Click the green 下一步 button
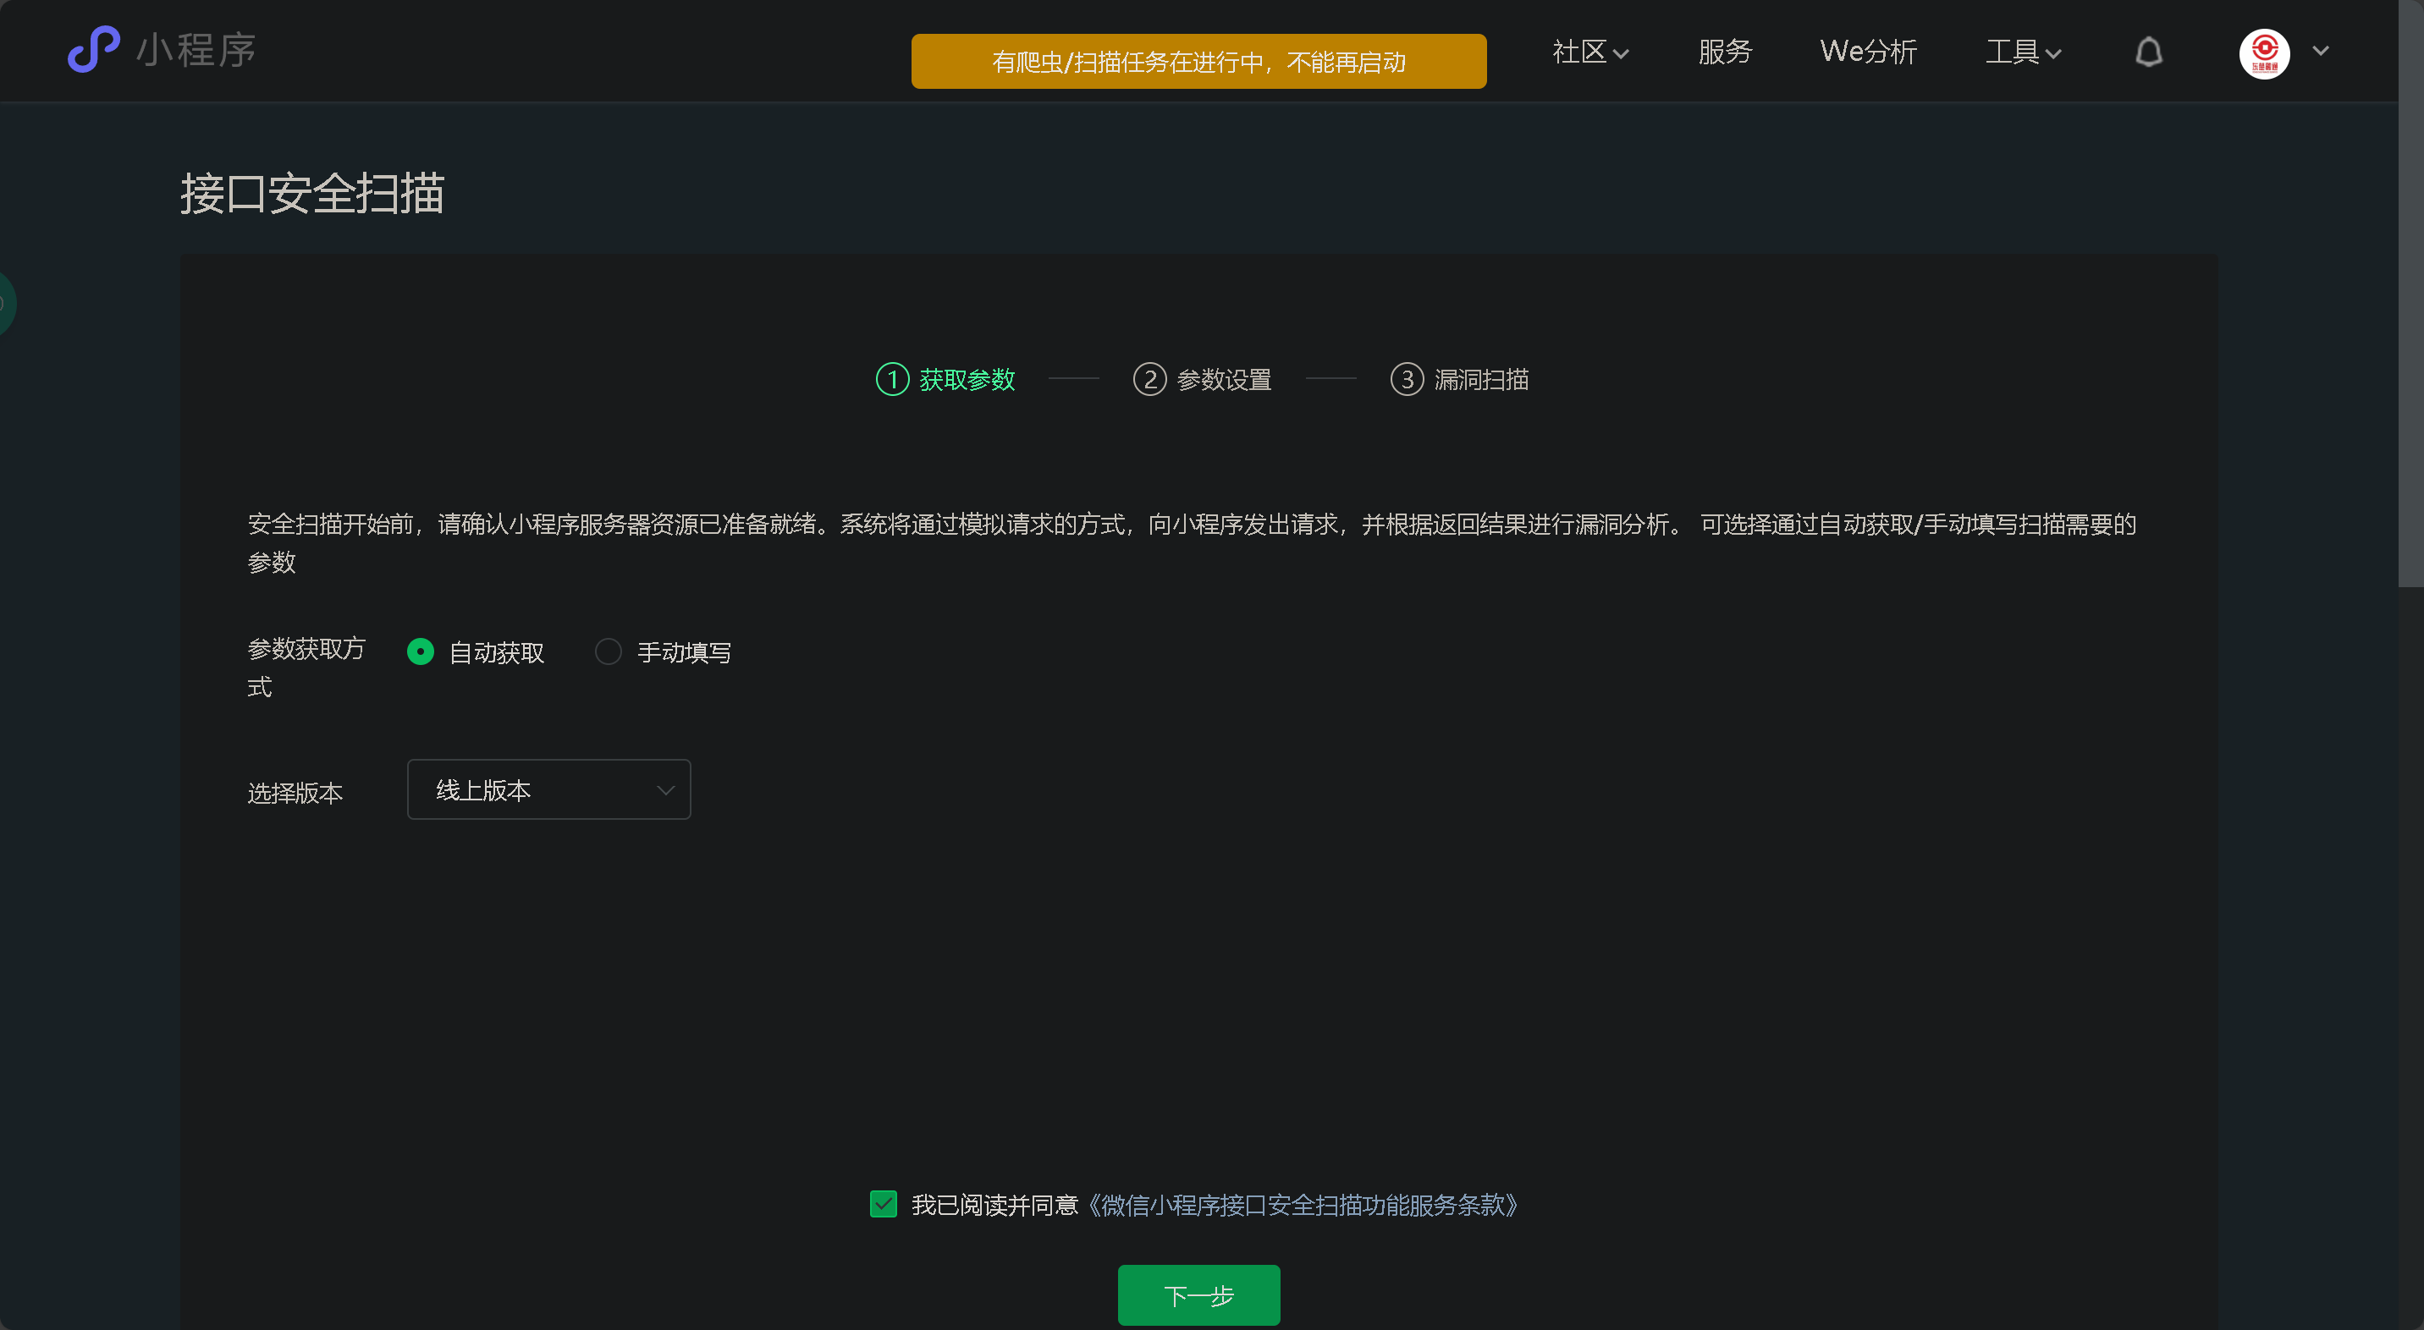Viewport: 2424px width, 1330px height. coord(1198,1294)
